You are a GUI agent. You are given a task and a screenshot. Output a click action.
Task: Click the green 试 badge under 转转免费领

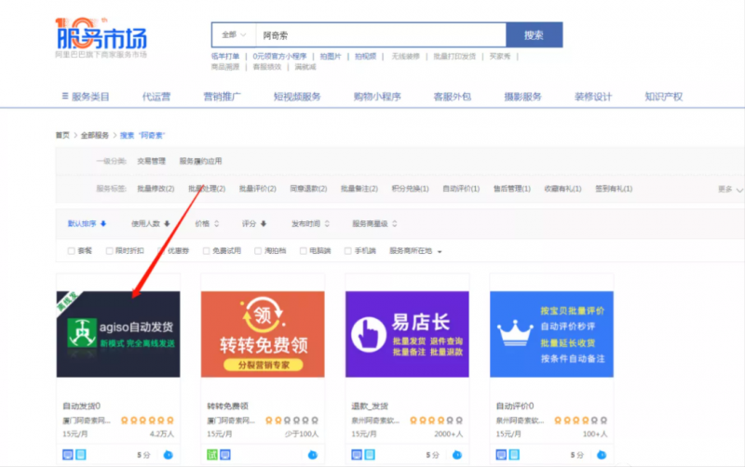pyautogui.click(x=211, y=455)
